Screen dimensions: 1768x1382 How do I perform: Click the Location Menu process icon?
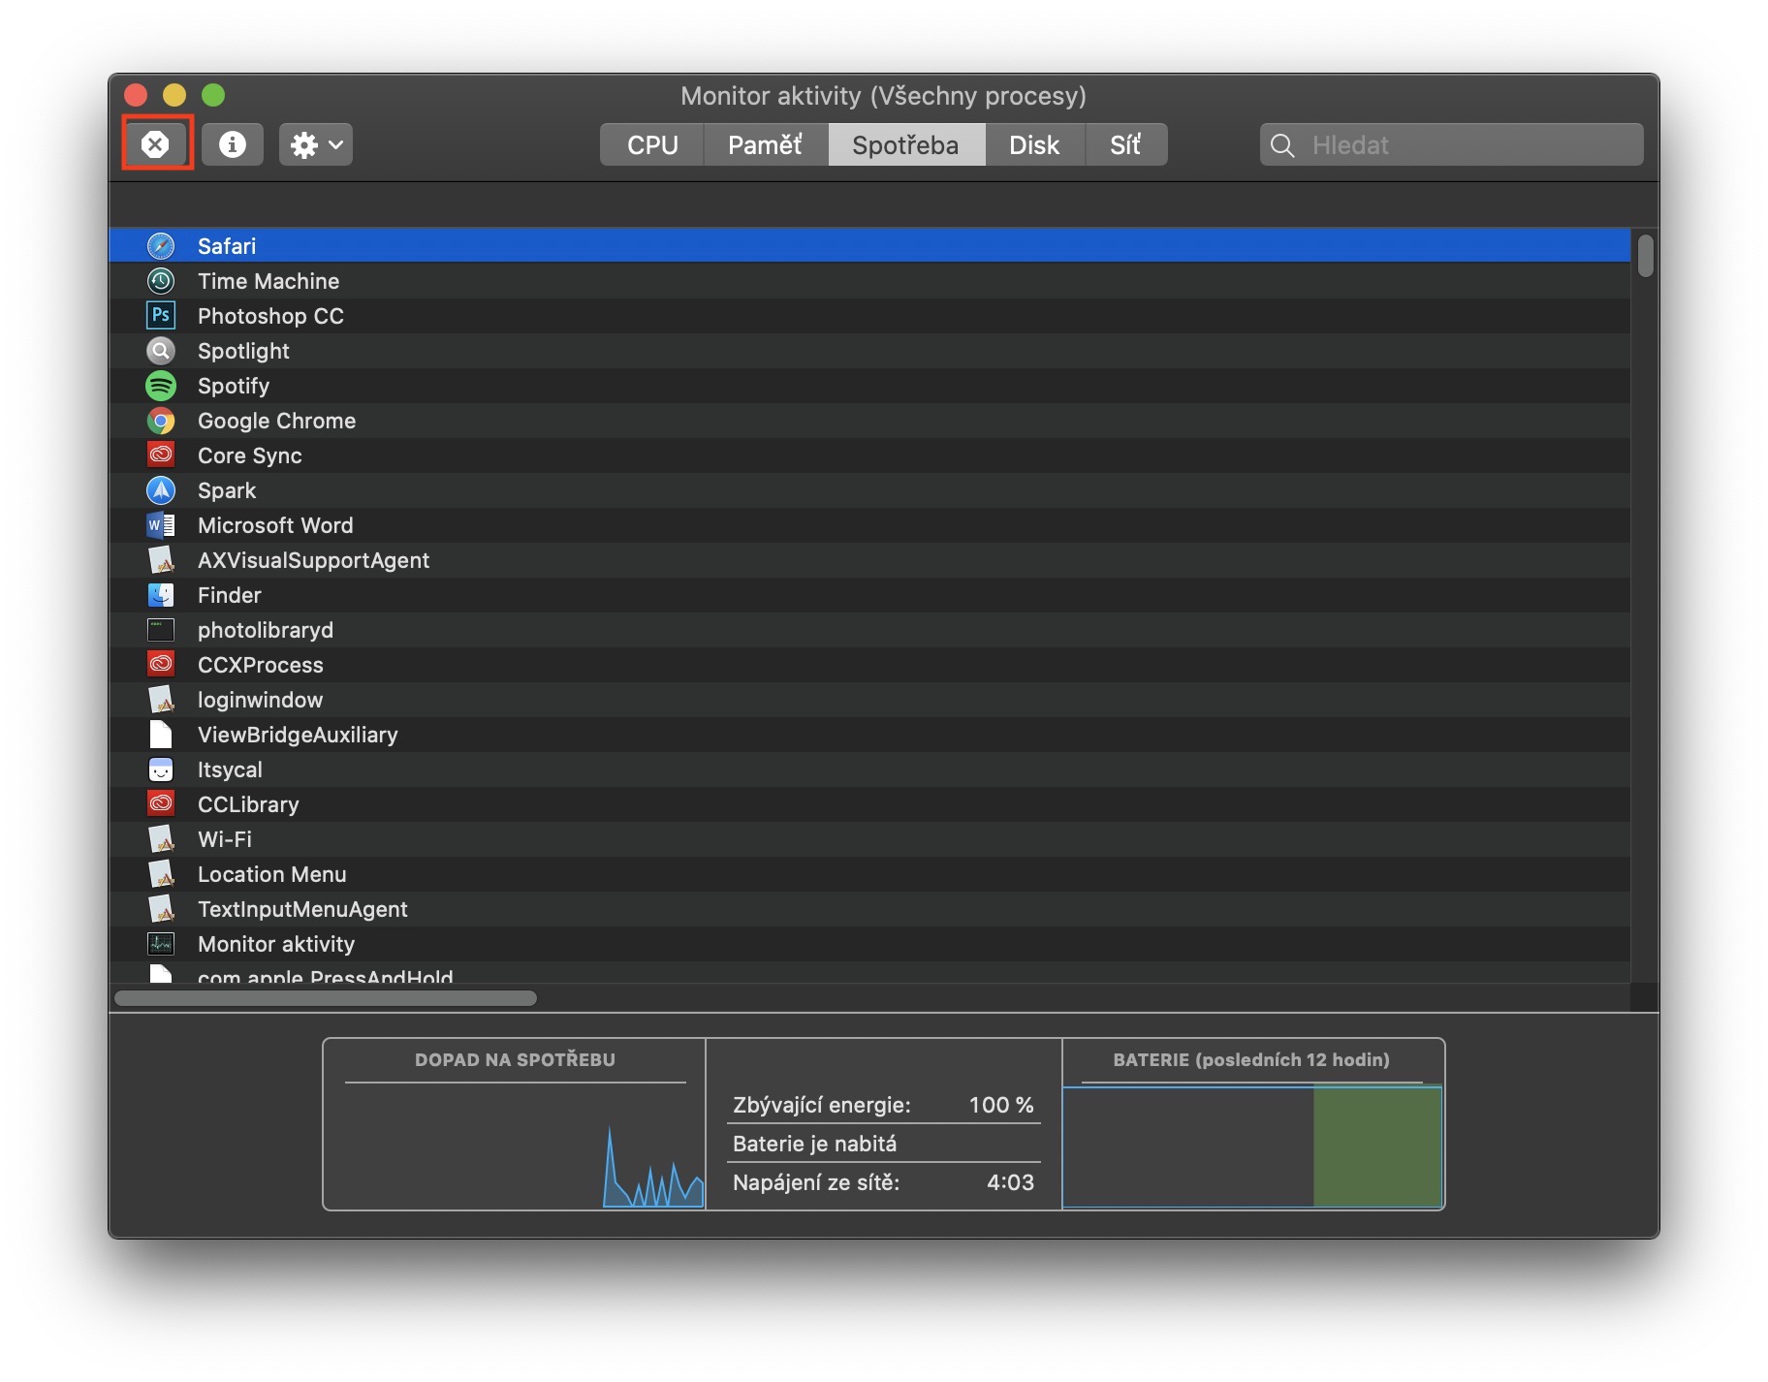click(x=161, y=874)
